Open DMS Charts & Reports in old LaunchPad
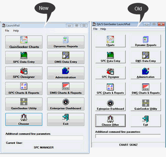Image resolution: width=166 pixels, height=157 pixels. (146, 89)
